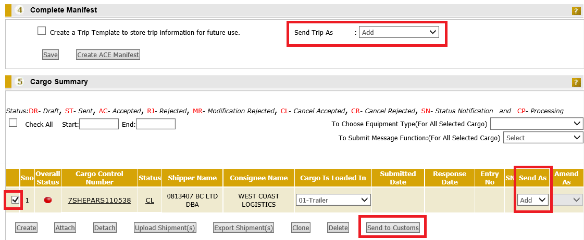Focus the Start range input field

pos(98,124)
